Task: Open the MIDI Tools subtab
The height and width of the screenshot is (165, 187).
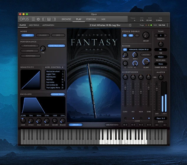Action: (34, 25)
